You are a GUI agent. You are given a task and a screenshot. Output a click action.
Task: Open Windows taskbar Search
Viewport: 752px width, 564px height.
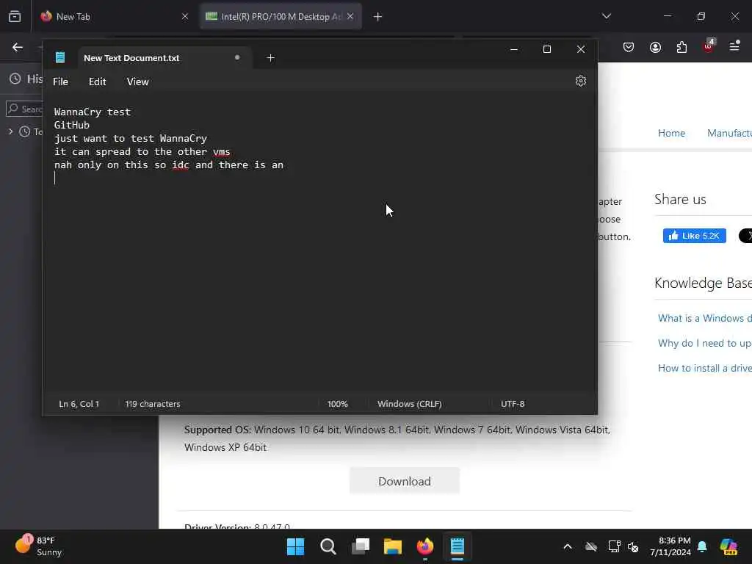click(328, 546)
